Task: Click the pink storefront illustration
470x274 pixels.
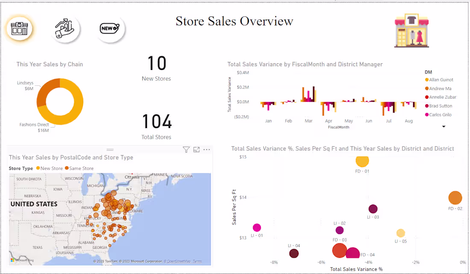Action: 411,29
